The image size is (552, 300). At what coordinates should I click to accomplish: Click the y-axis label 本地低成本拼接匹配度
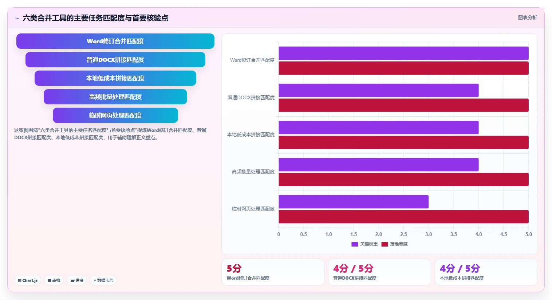pyautogui.click(x=251, y=135)
